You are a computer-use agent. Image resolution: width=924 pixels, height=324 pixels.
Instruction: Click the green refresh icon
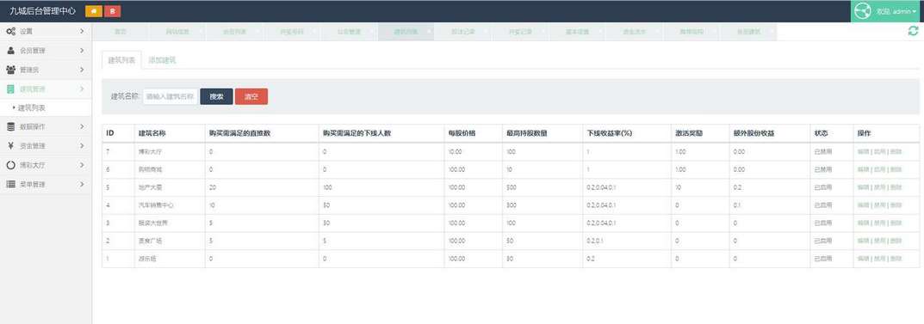pyautogui.click(x=913, y=31)
